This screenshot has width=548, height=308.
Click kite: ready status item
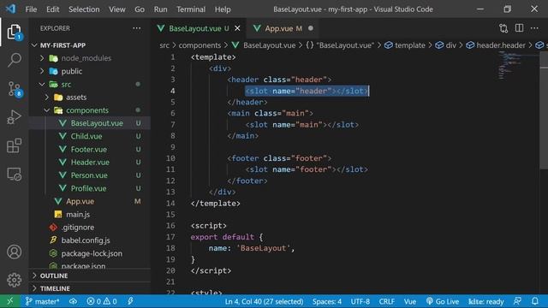click(485, 301)
